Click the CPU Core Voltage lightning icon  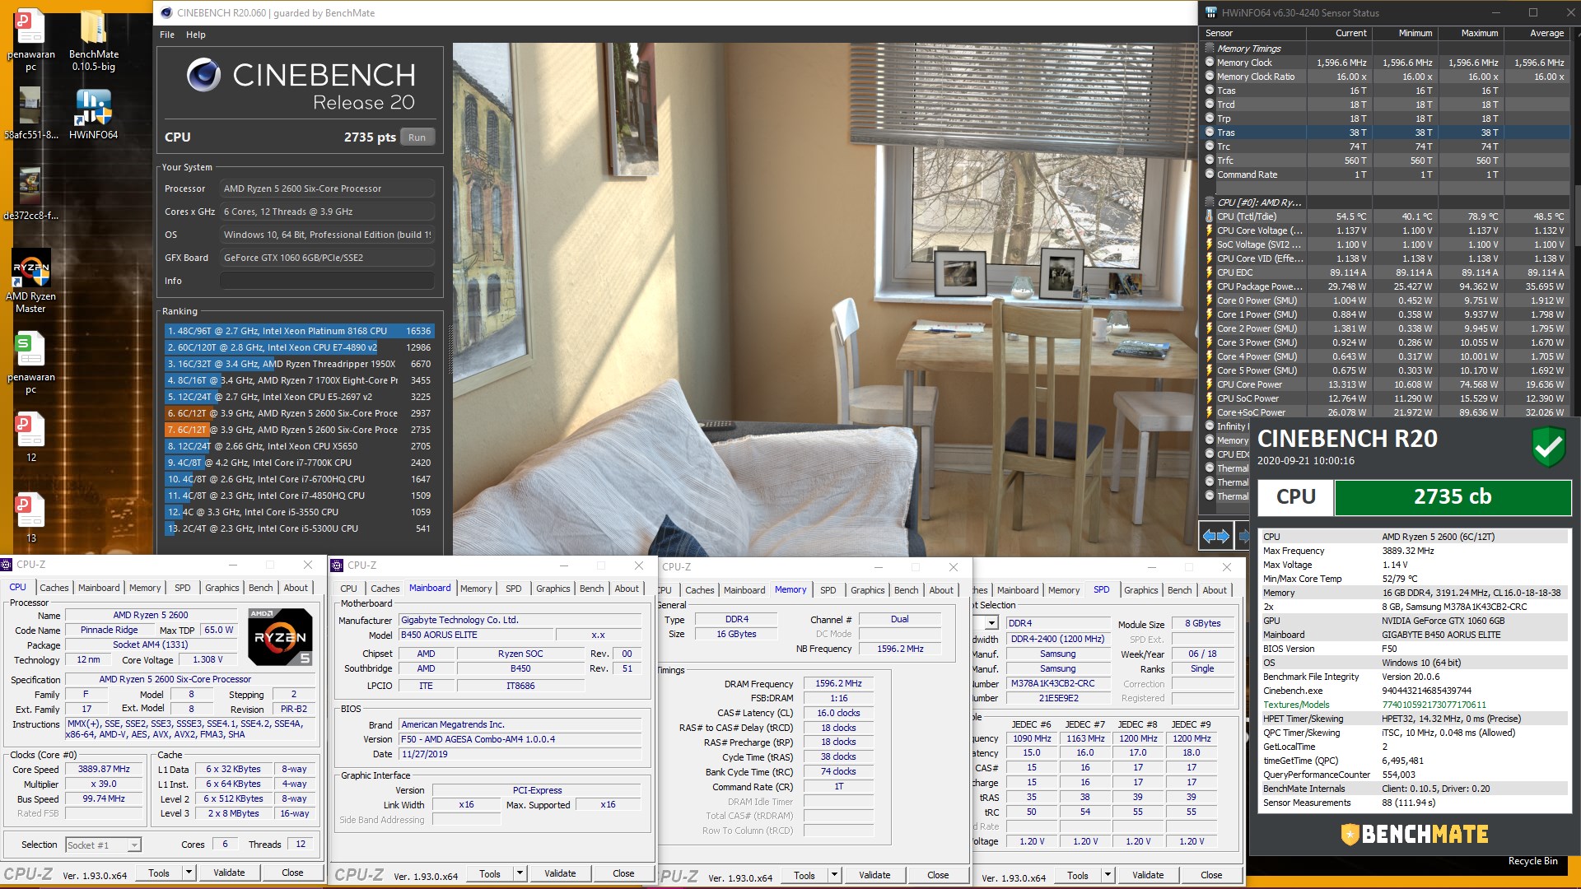1210,230
